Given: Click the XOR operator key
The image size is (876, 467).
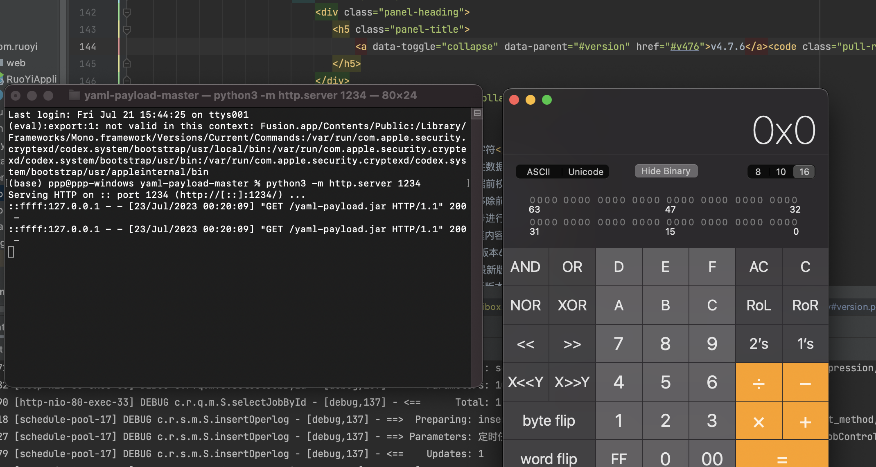Looking at the screenshot, I should [x=572, y=305].
